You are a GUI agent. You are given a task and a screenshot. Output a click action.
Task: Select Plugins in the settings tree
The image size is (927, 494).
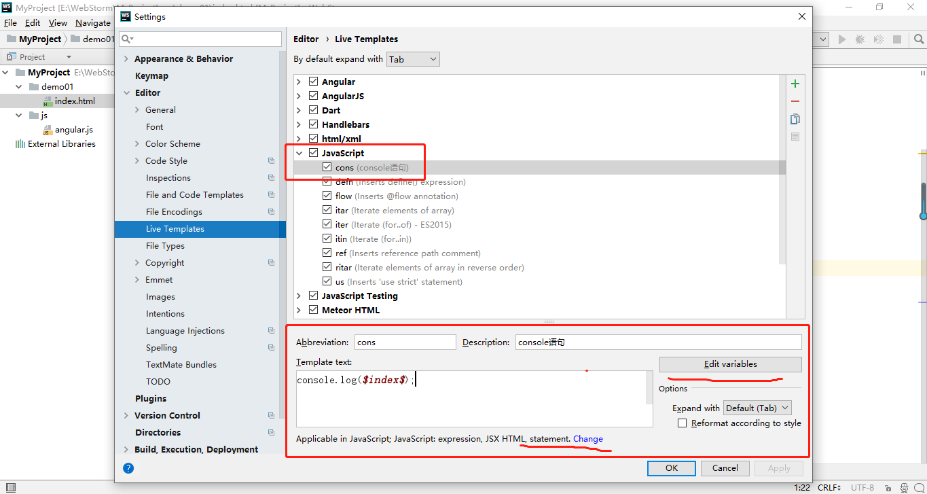point(151,399)
